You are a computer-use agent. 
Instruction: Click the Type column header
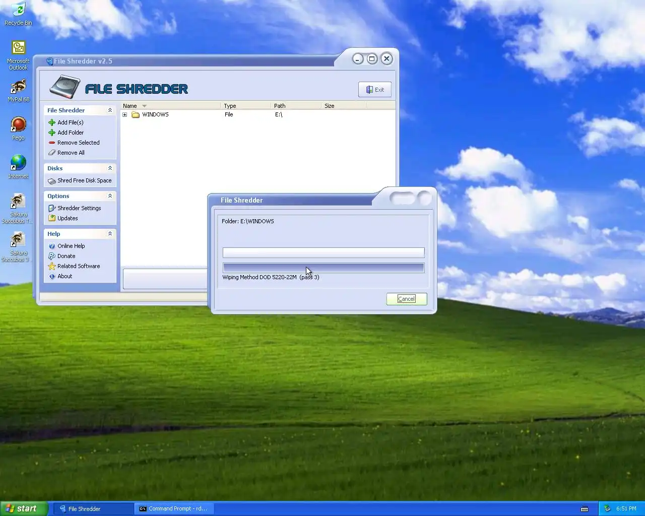point(246,106)
